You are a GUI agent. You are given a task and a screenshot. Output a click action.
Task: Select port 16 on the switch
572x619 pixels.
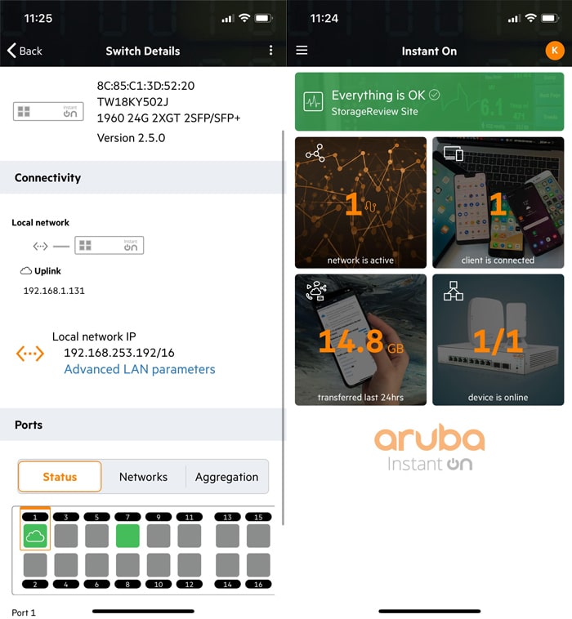(258, 565)
